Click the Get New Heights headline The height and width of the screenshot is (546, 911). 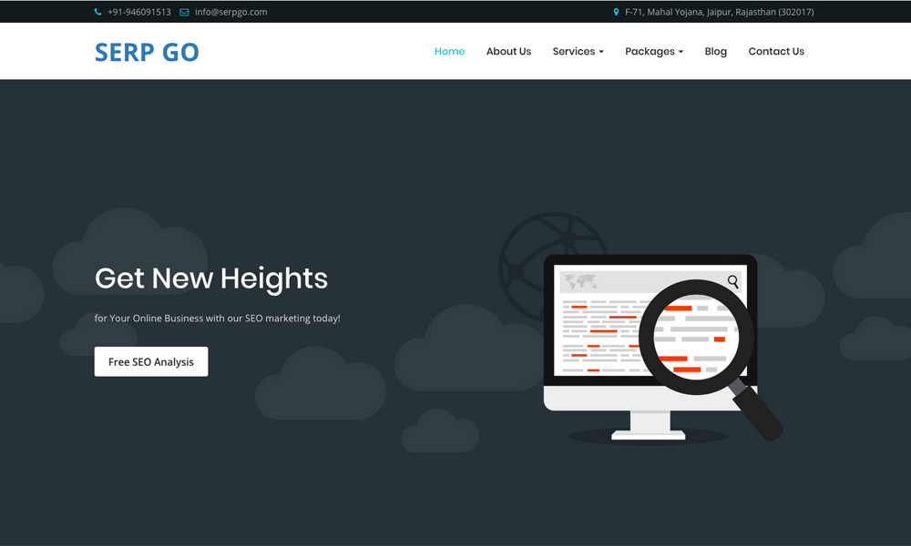click(211, 278)
